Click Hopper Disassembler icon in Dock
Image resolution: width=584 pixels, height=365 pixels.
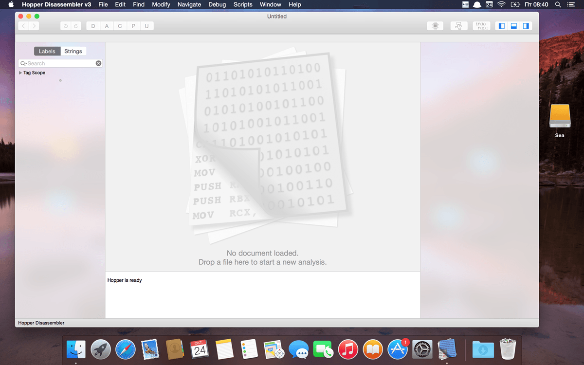(x=447, y=349)
